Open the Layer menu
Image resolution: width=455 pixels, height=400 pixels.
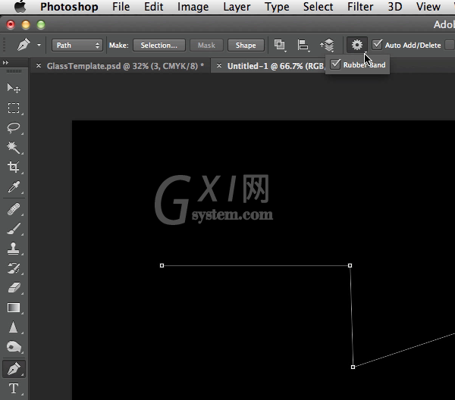point(237,7)
